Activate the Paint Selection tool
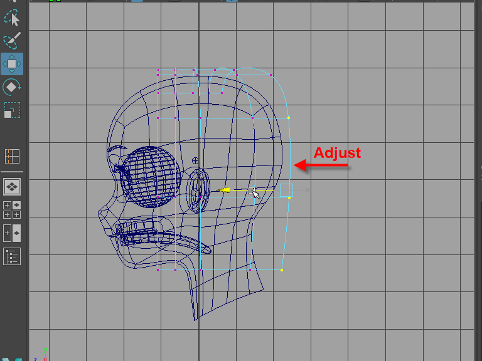Screen dimensions: 482x361 [x=12, y=40]
